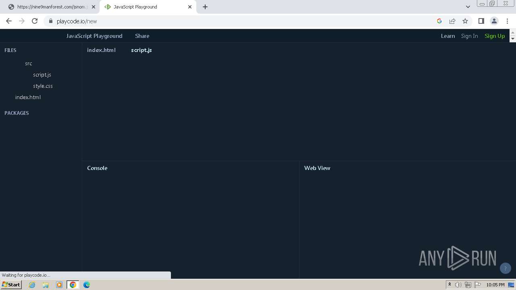Open Microsoft Edge from the taskbar

tap(87, 285)
